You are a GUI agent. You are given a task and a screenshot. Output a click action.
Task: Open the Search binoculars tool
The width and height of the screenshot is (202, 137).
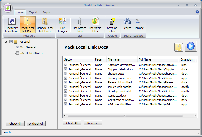[x=127, y=24]
